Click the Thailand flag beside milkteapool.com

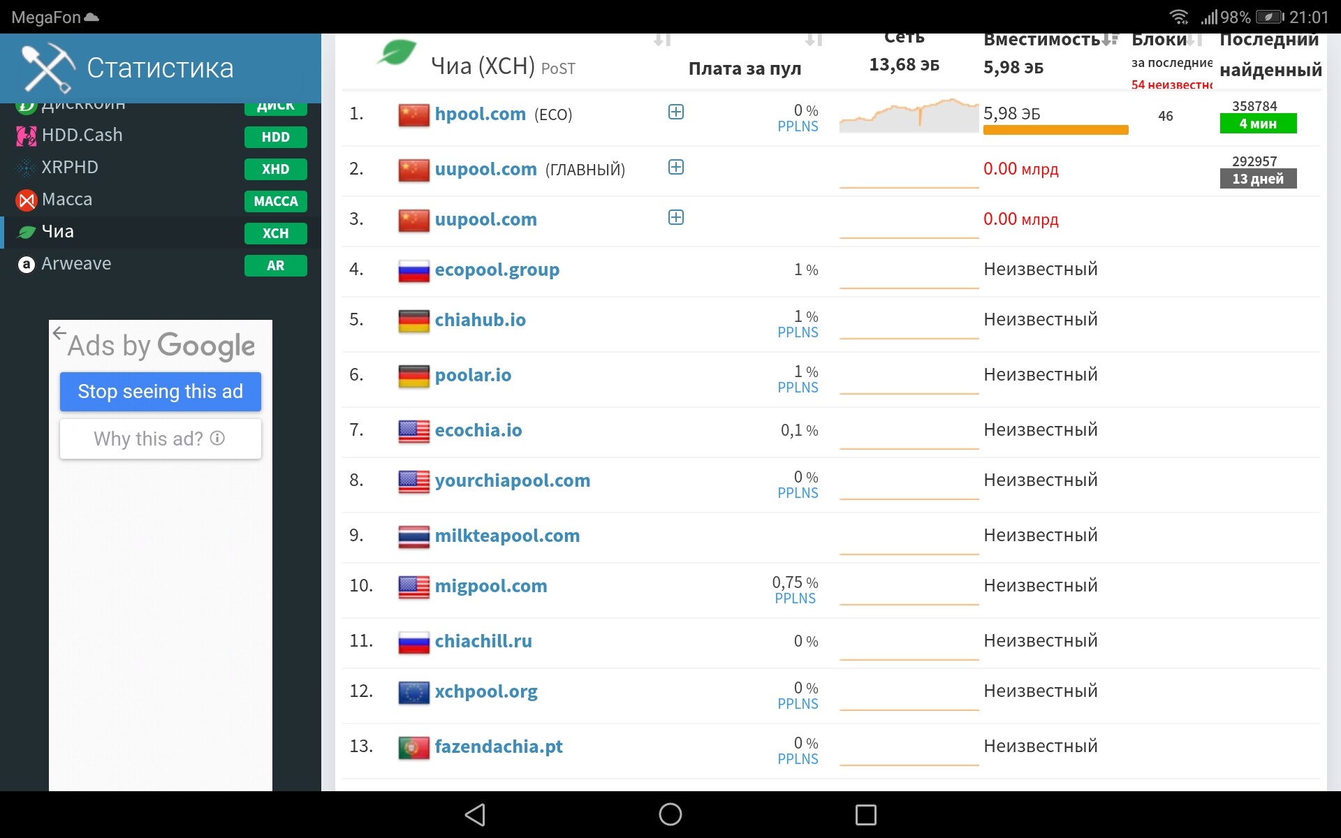click(x=413, y=536)
